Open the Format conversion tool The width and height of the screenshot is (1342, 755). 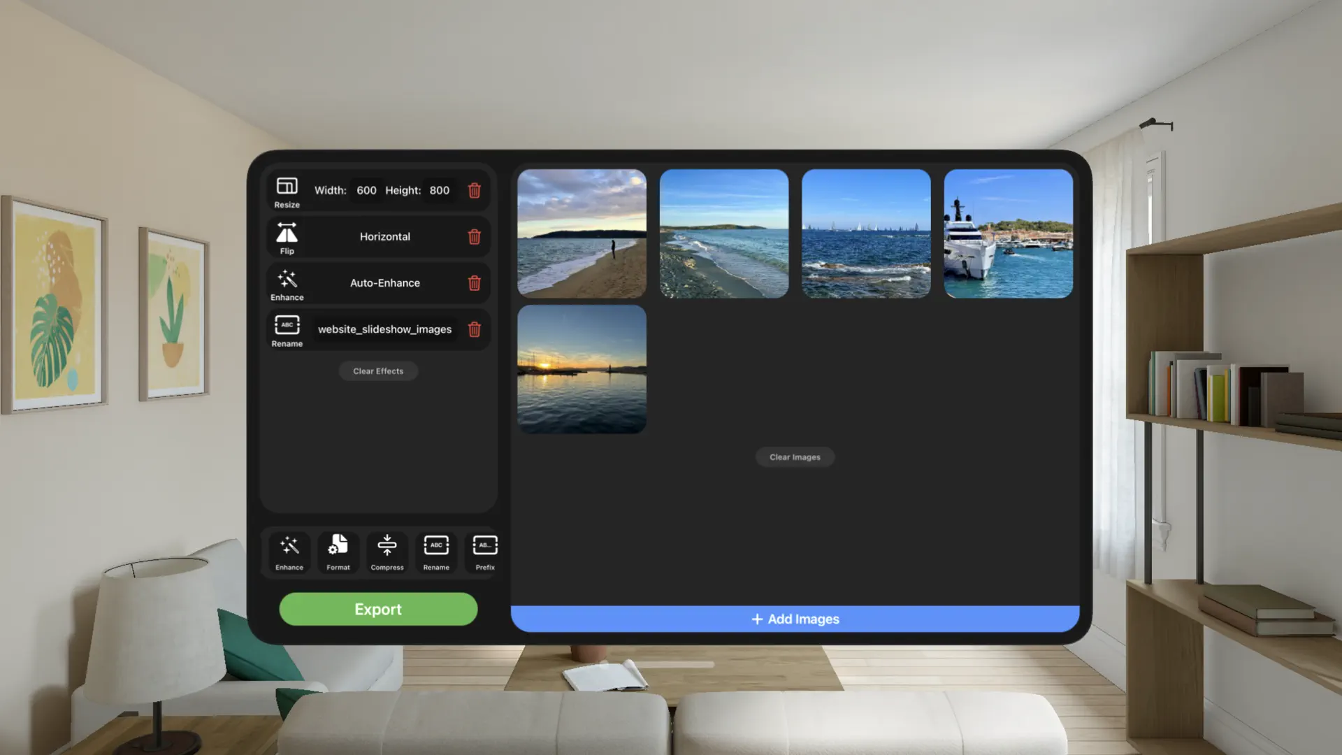click(338, 552)
